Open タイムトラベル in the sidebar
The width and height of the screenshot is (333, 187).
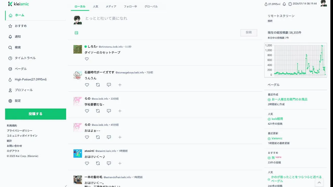click(35, 58)
